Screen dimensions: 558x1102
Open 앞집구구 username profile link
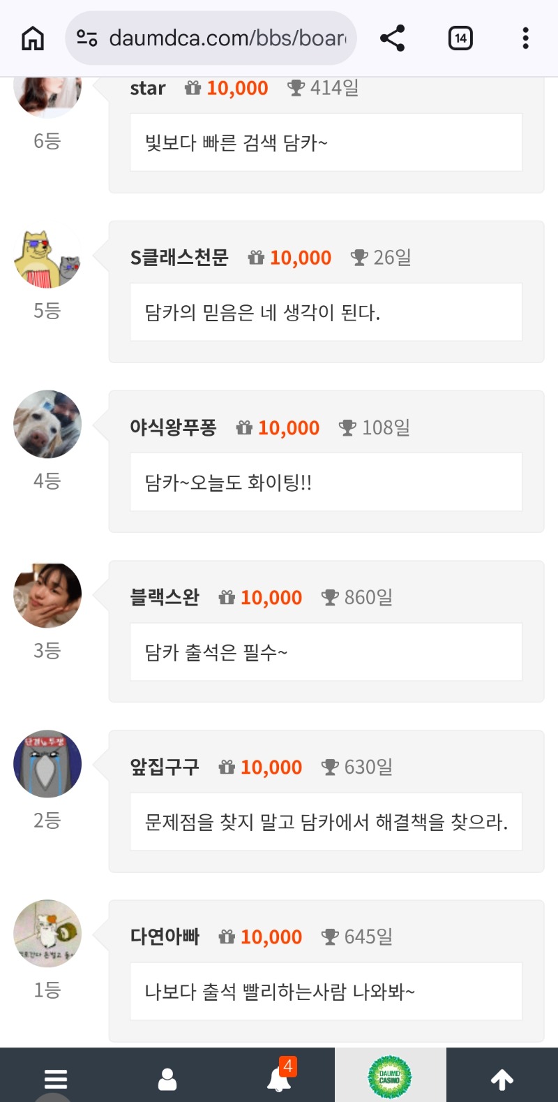tap(165, 767)
